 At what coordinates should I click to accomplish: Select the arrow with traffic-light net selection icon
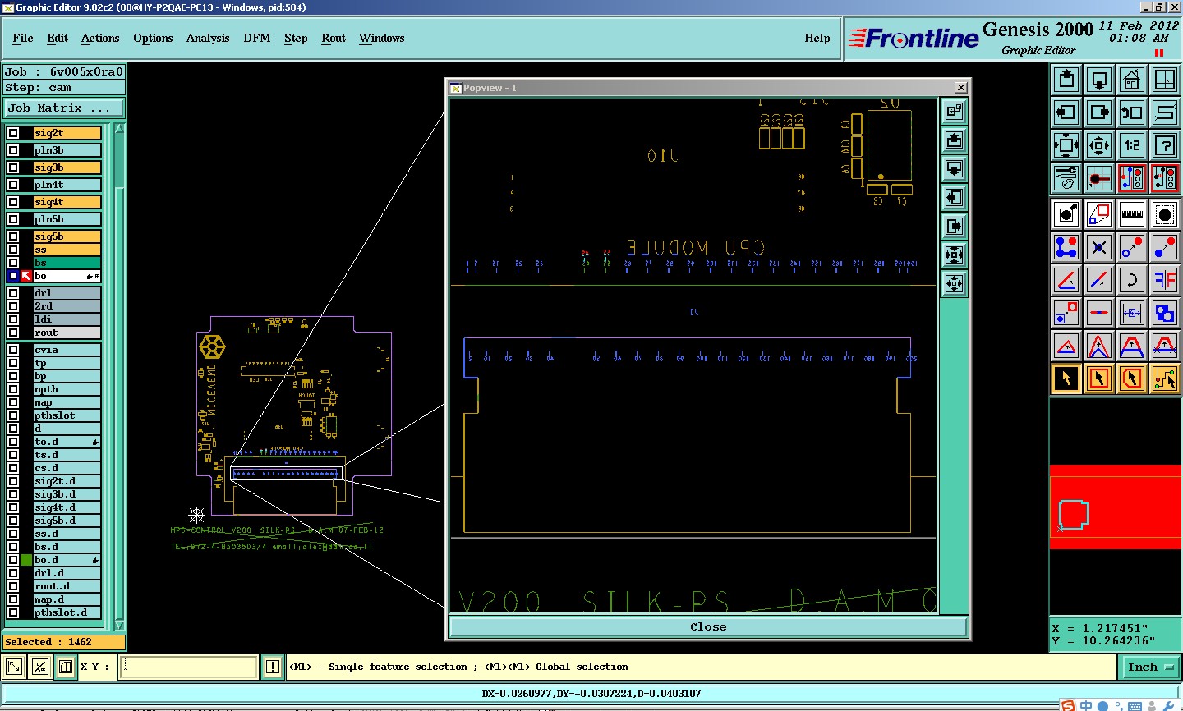(1165, 378)
